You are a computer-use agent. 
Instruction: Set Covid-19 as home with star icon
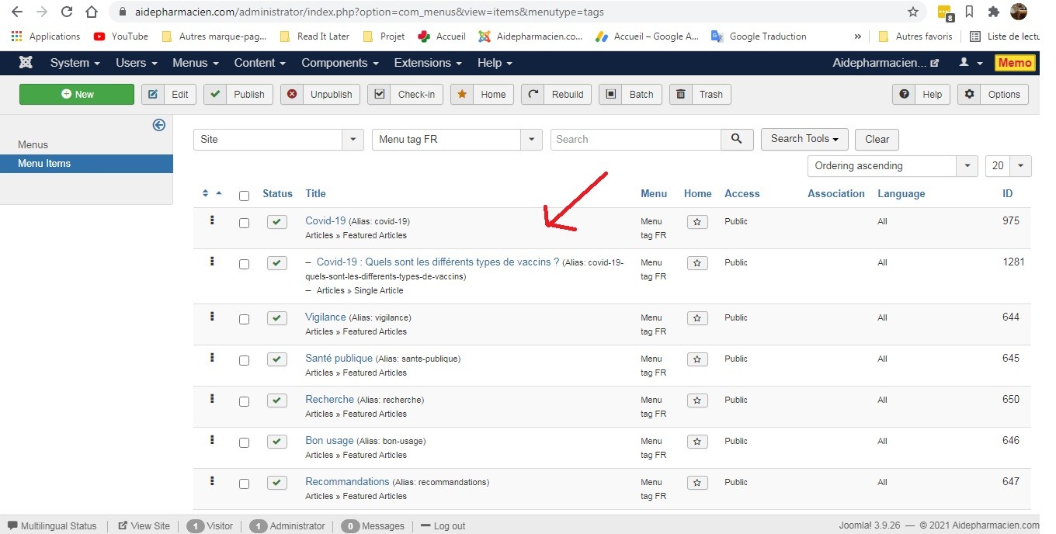(697, 222)
